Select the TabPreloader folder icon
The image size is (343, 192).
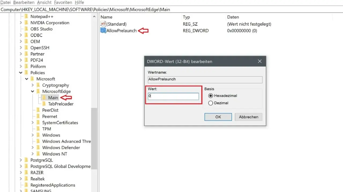click(x=44, y=104)
